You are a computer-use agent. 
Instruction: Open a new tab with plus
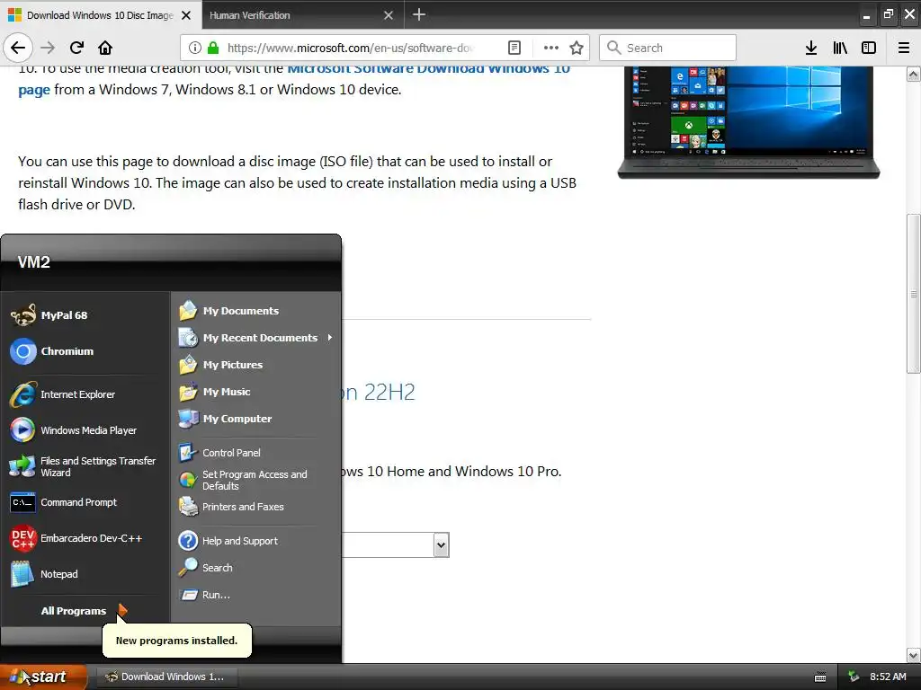[x=419, y=14]
